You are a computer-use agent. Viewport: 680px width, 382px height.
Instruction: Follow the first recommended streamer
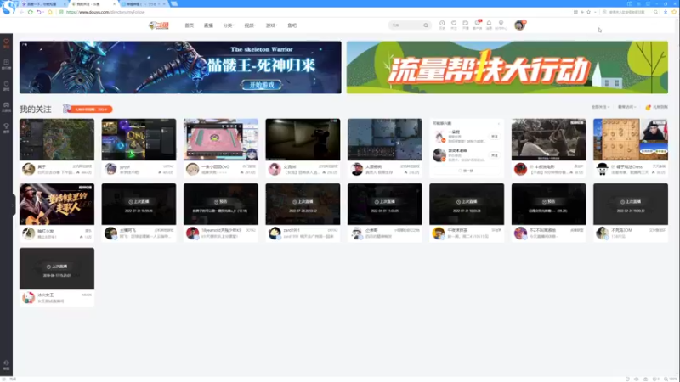495,137
